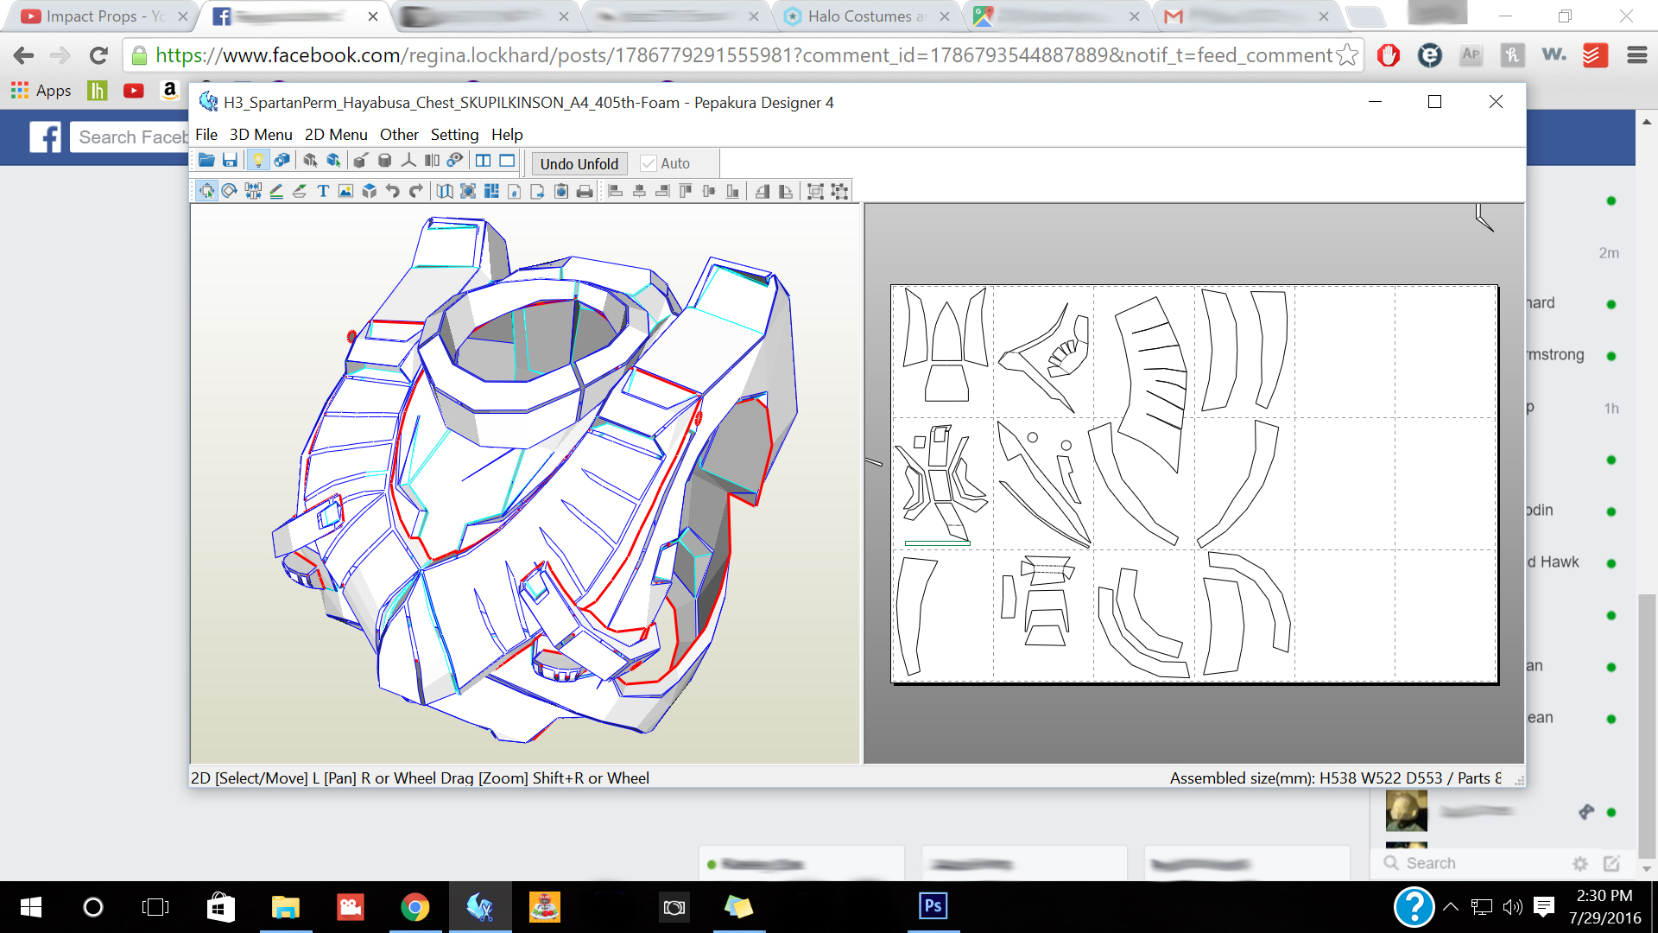Viewport: 1658px width, 933px height.
Task: Select the Input Text T tool
Action: click(x=323, y=191)
